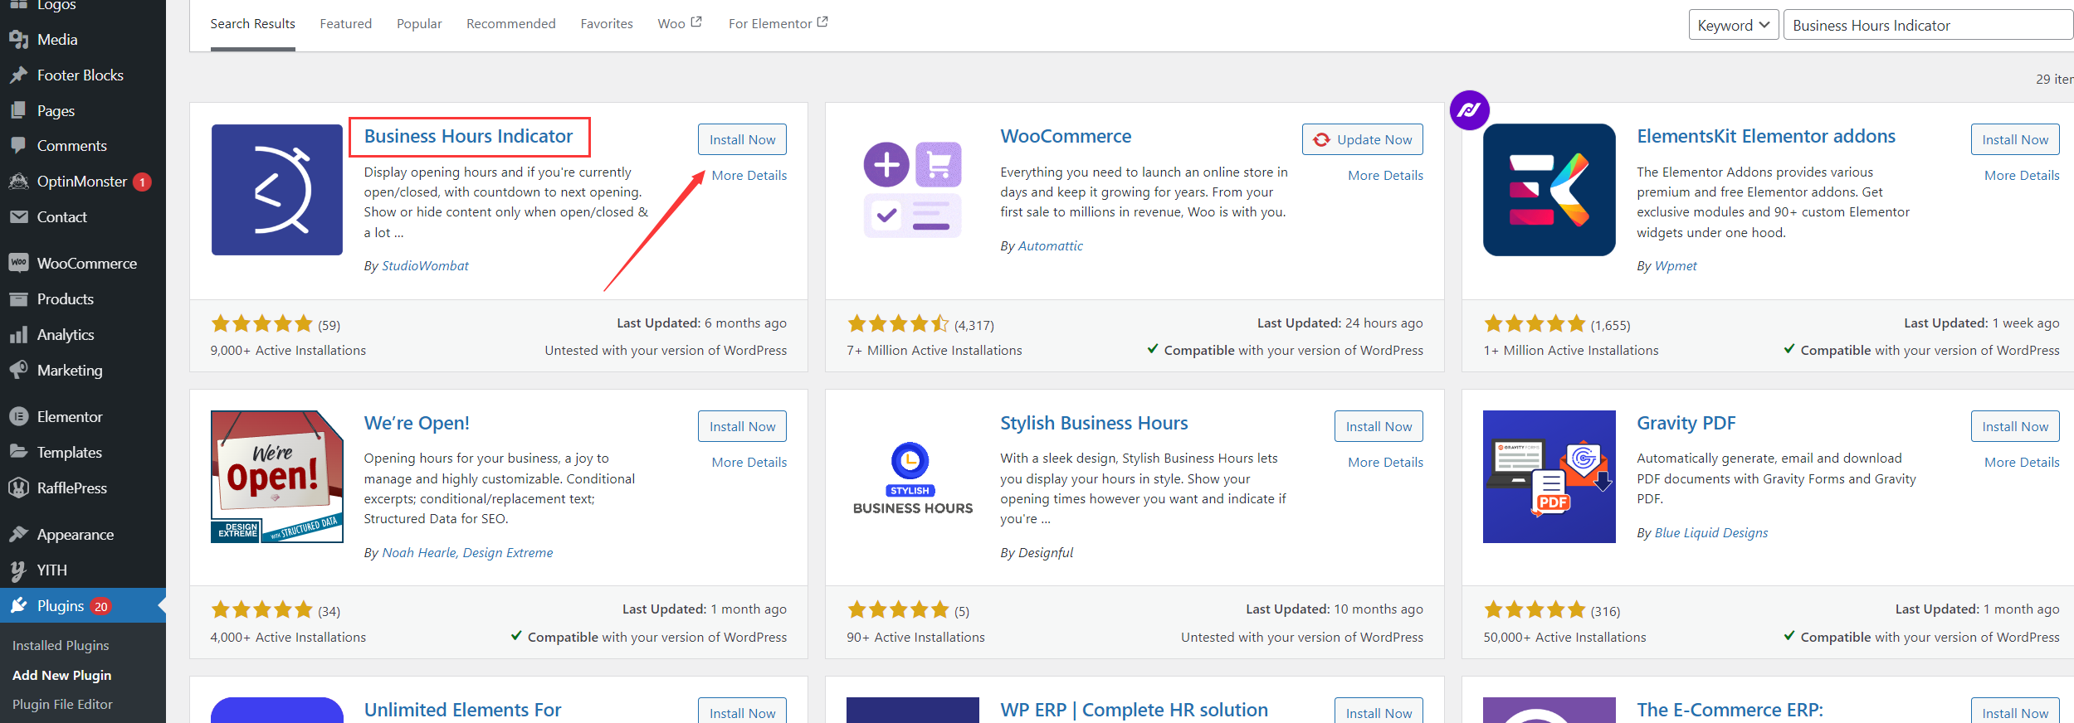Open the Blue Liquid Designs author link
Viewport: 2074px width, 723px height.
tap(1711, 533)
